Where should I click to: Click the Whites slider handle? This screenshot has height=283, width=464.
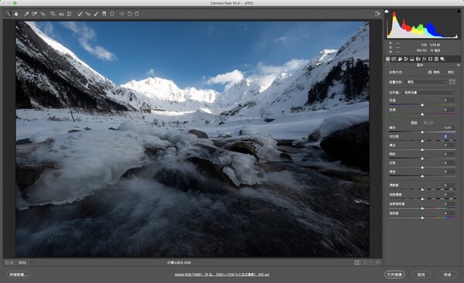point(422,167)
